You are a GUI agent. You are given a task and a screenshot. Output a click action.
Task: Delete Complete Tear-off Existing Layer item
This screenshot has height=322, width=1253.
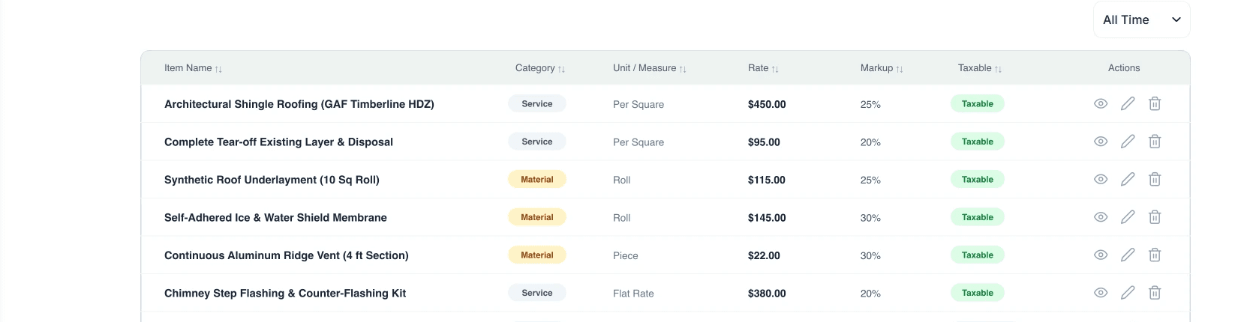coord(1155,142)
